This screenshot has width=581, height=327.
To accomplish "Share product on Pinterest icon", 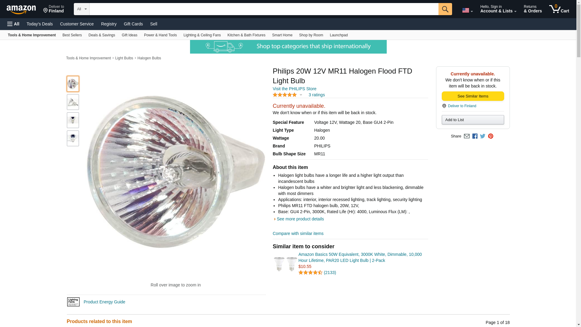I will (491, 136).
